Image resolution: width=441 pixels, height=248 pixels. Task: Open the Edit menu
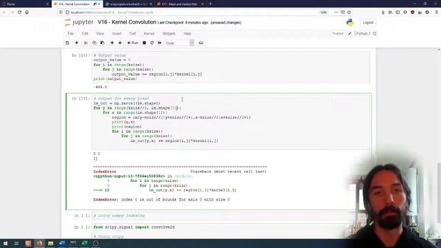[x=85, y=34]
